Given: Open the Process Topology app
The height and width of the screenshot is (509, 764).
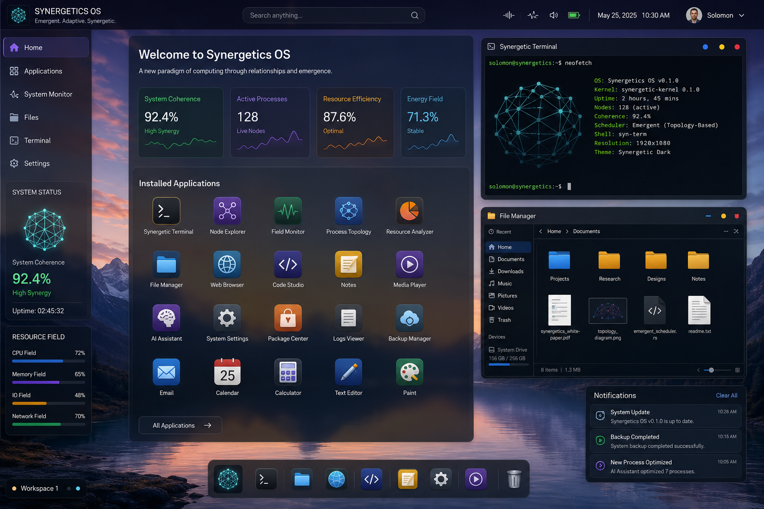Looking at the screenshot, I should 349,211.
